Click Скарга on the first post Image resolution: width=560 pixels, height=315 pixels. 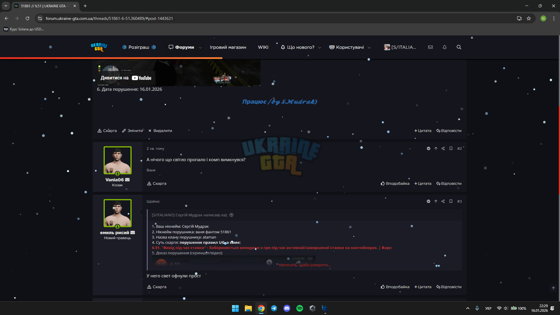pos(107,131)
